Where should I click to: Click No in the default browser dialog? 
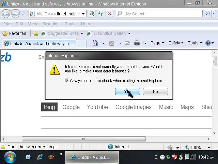coord(155,91)
